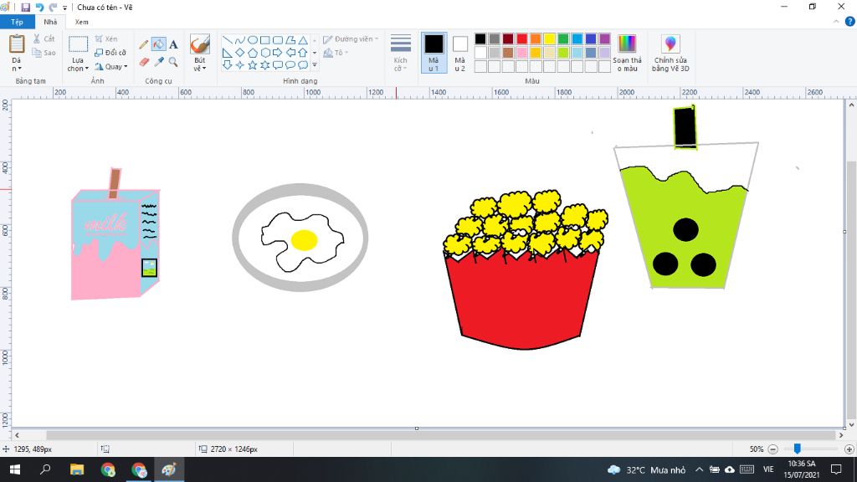
Task: Switch to the Nhà (Home) tab
Action: point(50,22)
